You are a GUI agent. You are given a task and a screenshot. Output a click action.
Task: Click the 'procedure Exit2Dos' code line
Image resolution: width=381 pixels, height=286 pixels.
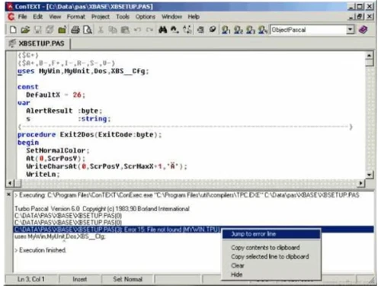tap(89, 135)
